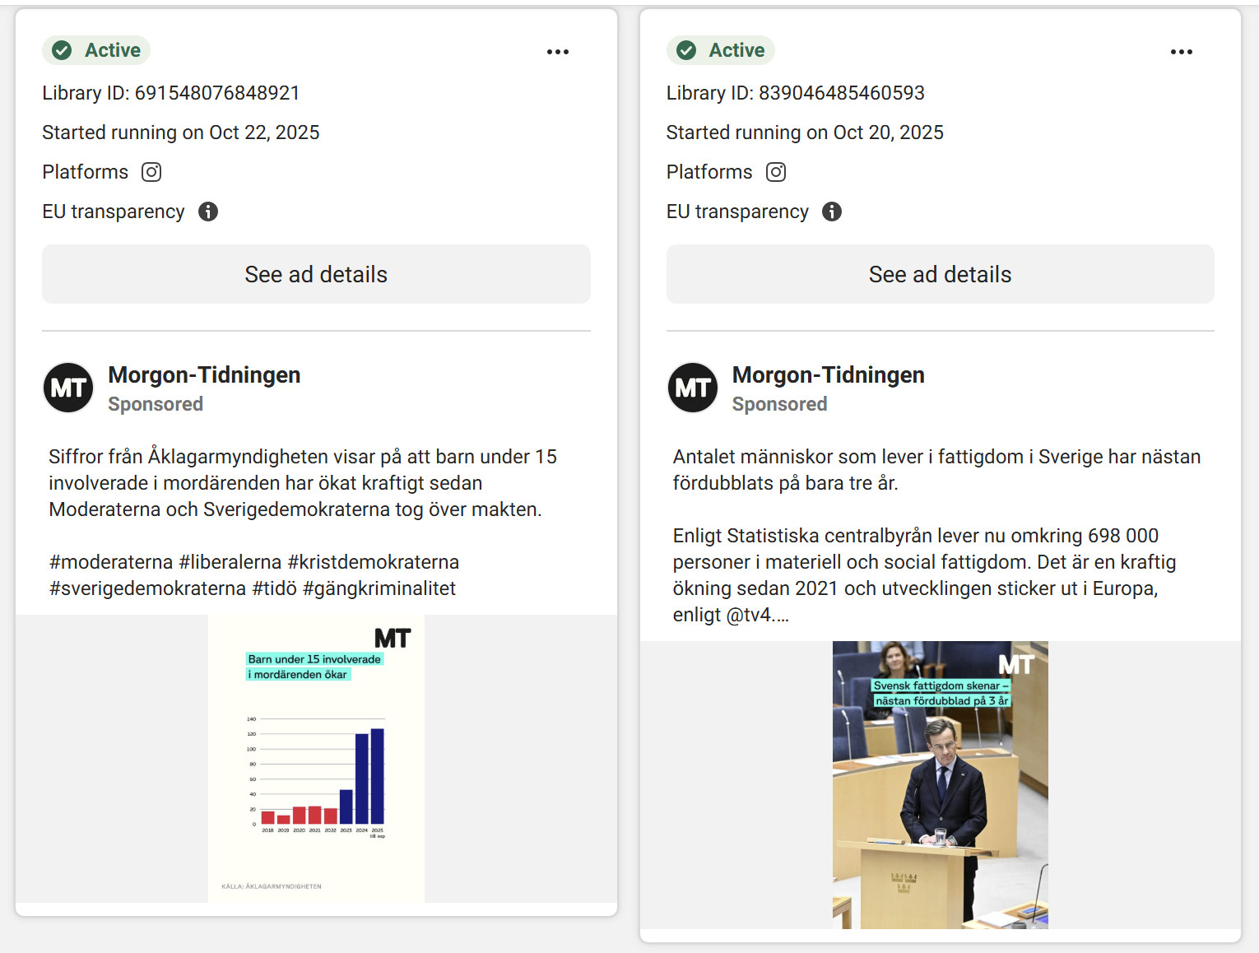See ad details for Oct 22 ad
Viewport: 1259px width, 953px height.
(x=316, y=274)
